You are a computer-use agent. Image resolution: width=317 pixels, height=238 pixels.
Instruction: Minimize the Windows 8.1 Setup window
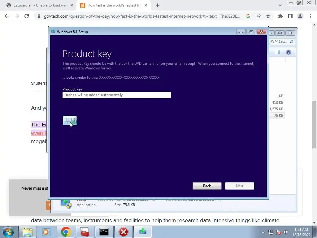point(241,32)
